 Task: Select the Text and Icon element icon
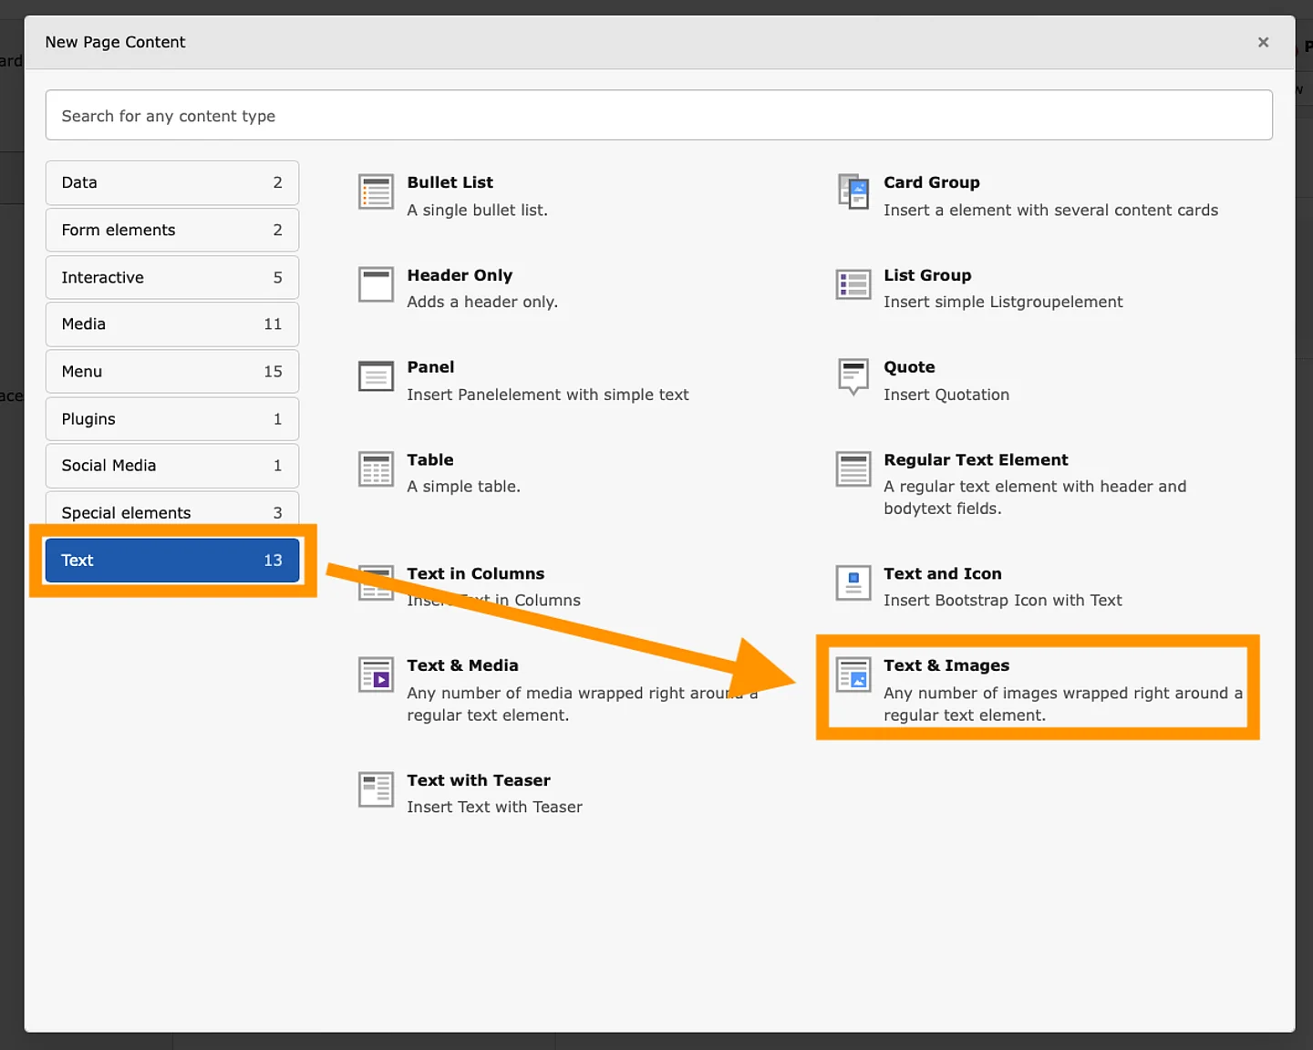tap(853, 583)
